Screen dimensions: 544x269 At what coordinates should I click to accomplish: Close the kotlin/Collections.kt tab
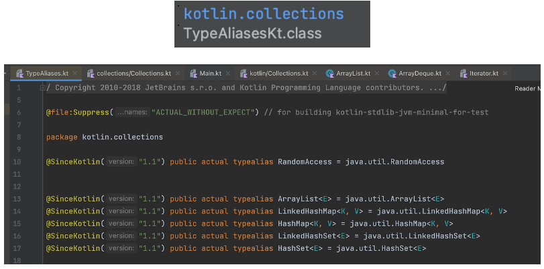315,74
